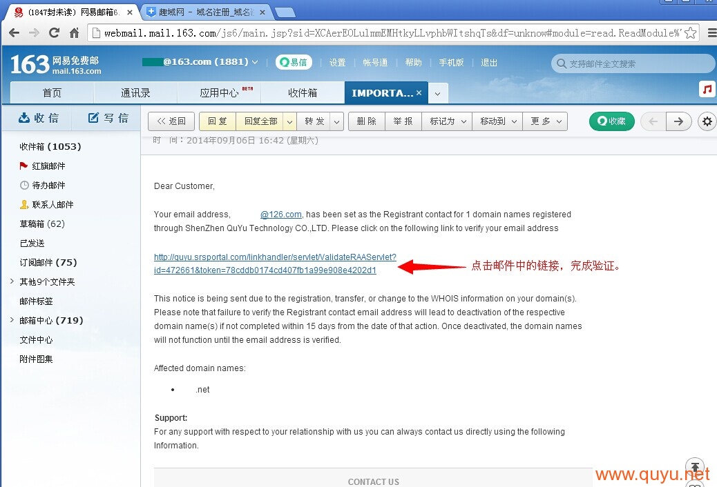Click the music note icon
717x487 pixels.
[x=707, y=89]
